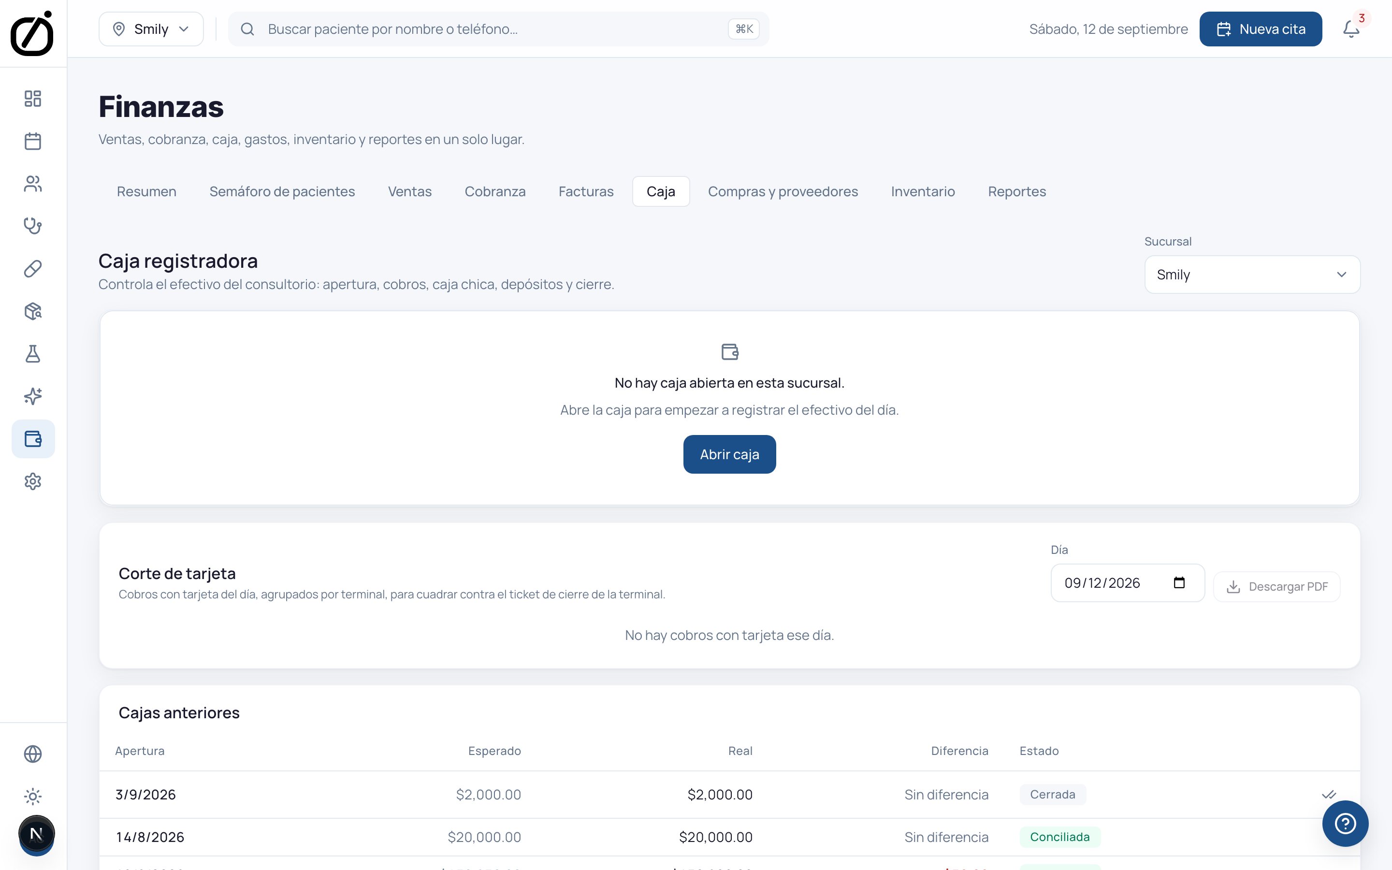This screenshot has height=870, width=1392.
Task: Open Compras y proveedores tab
Action: click(783, 191)
